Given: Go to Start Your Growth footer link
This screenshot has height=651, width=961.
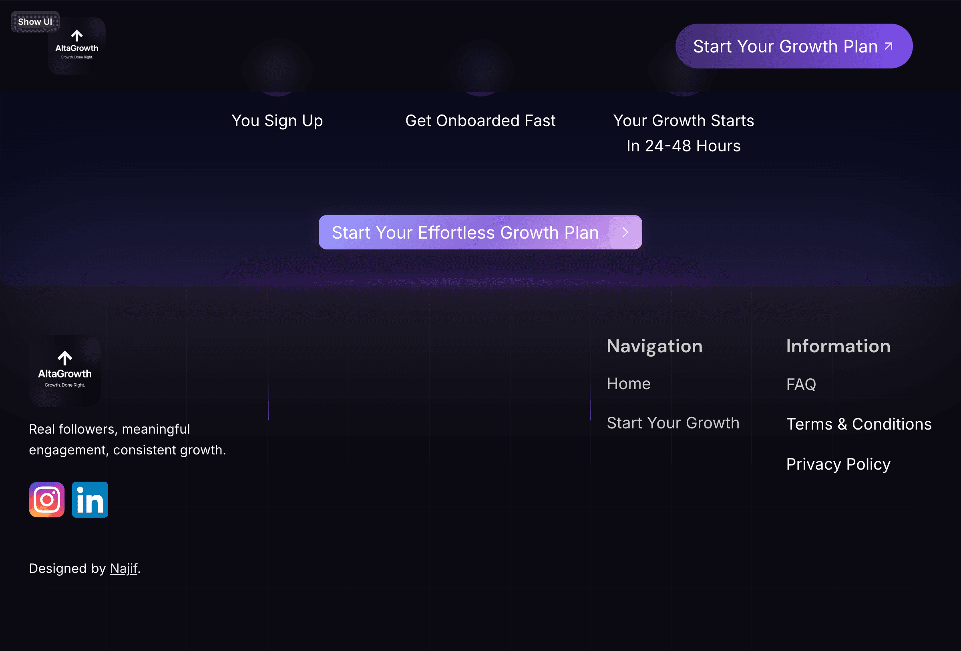Looking at the screenshot, I should click(x=673, y=423).
